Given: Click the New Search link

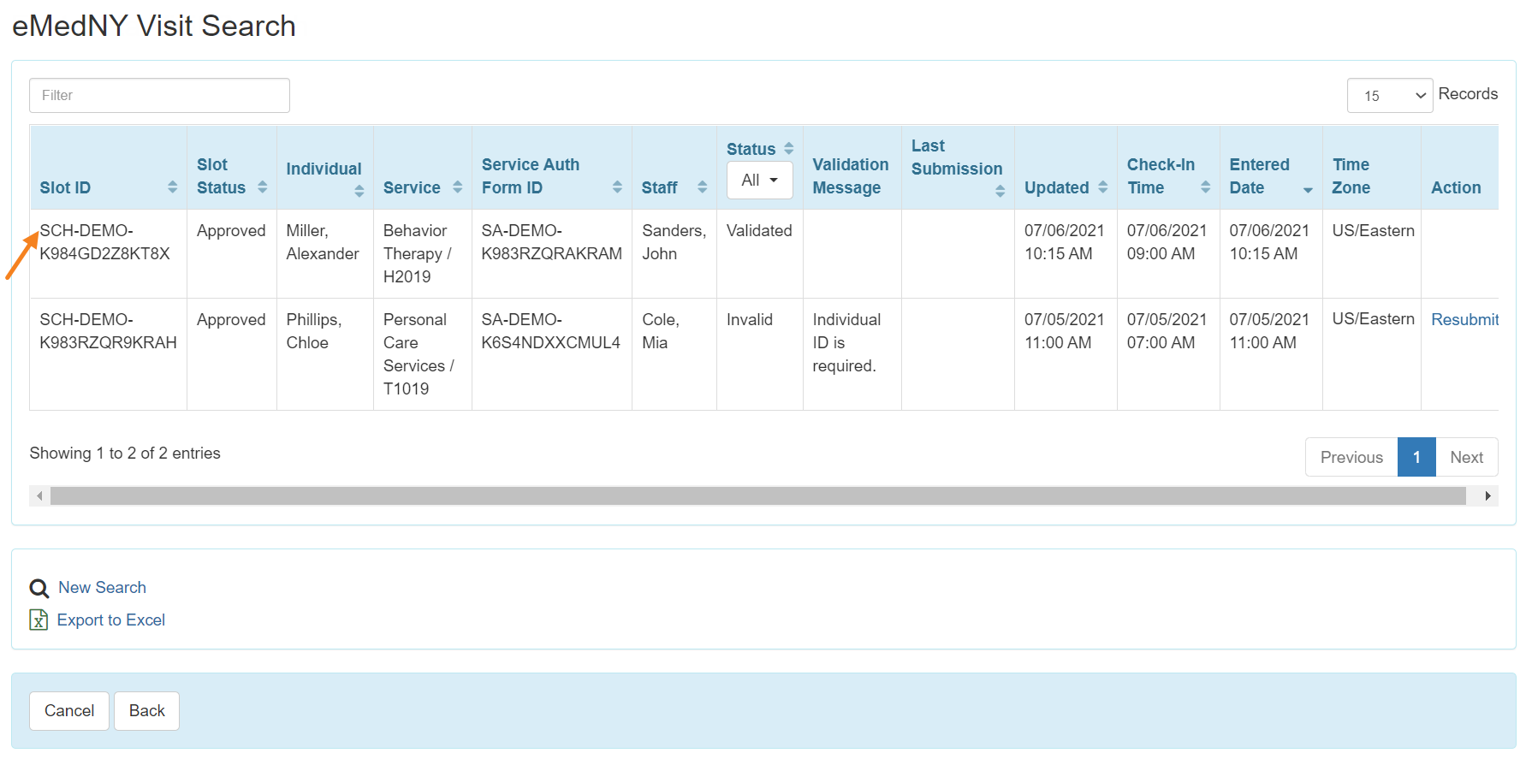Looking at the screenshot, I should pos(102,588).
